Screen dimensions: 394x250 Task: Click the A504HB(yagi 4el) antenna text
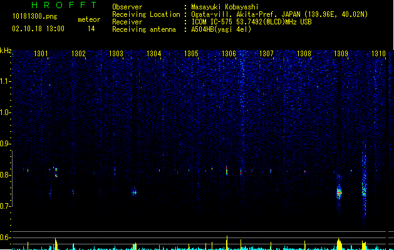pos(221,29)
